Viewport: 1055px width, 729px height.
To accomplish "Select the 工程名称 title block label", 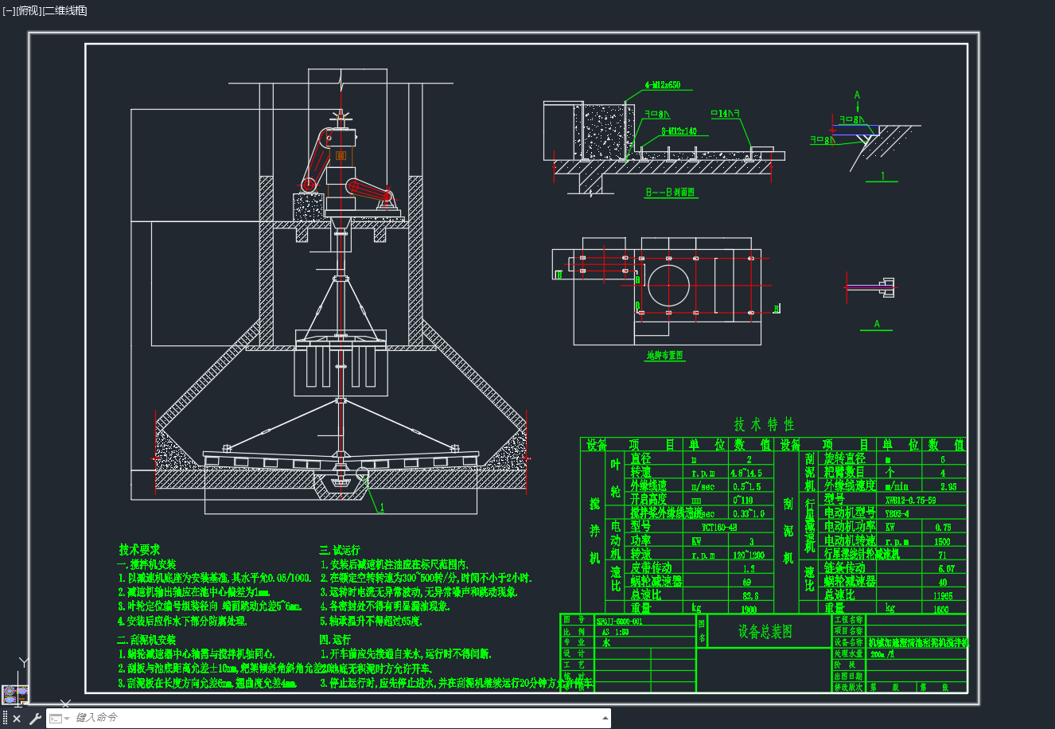I will pos(848,618).
